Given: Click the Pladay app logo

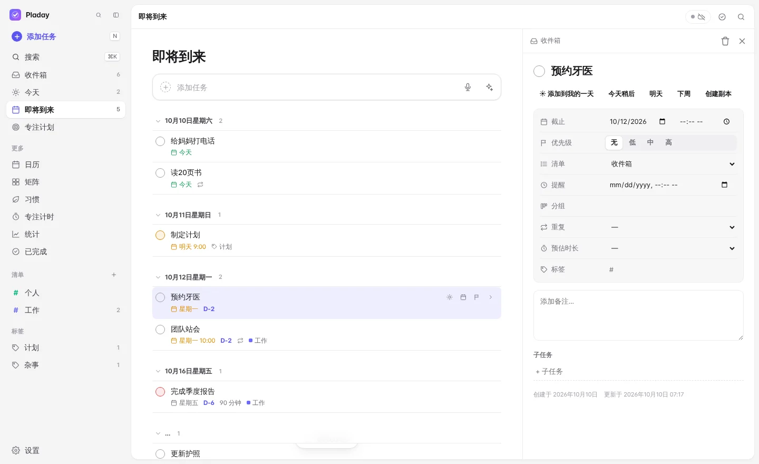Looking at the screenshot, I should point(15,15).
